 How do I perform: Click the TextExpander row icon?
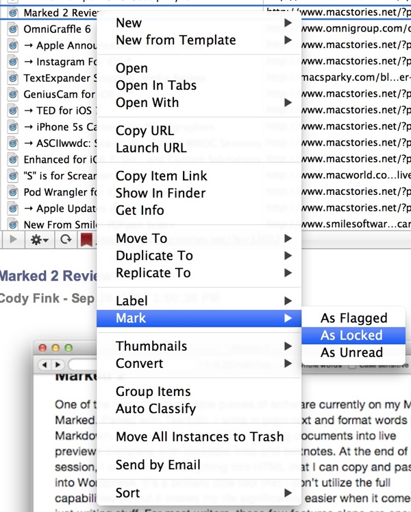(x=13, y=78)
